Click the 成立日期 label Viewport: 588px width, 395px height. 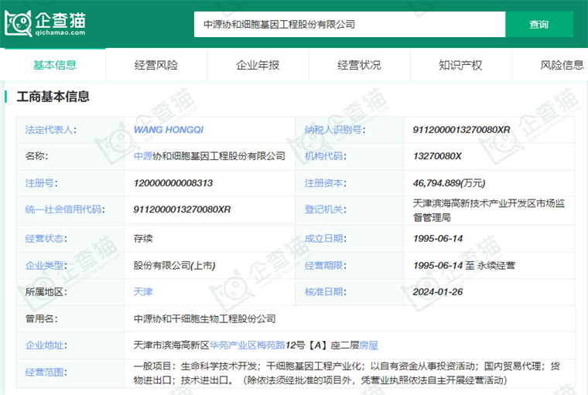click(x=325, y=238)
